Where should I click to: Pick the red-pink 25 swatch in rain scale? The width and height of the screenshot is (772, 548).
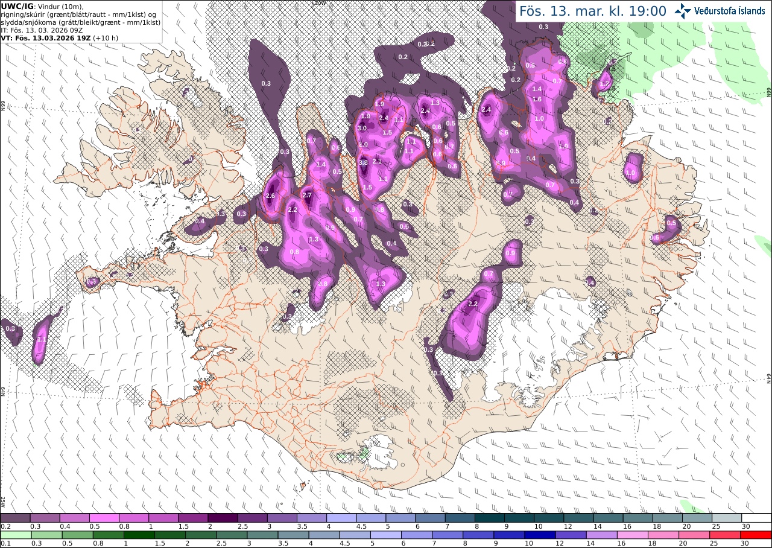pos(725,535)
